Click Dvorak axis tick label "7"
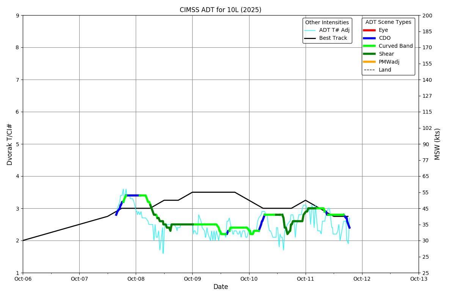The height and width of the screenshot is (303, 455). [17, 80]
